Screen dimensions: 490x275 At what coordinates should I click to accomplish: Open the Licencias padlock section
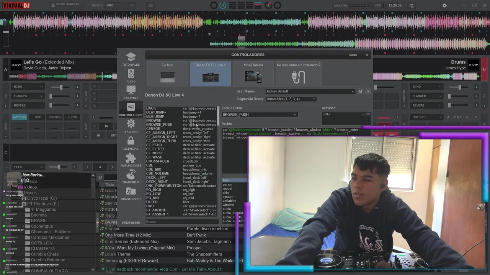[x=131, y=143]
